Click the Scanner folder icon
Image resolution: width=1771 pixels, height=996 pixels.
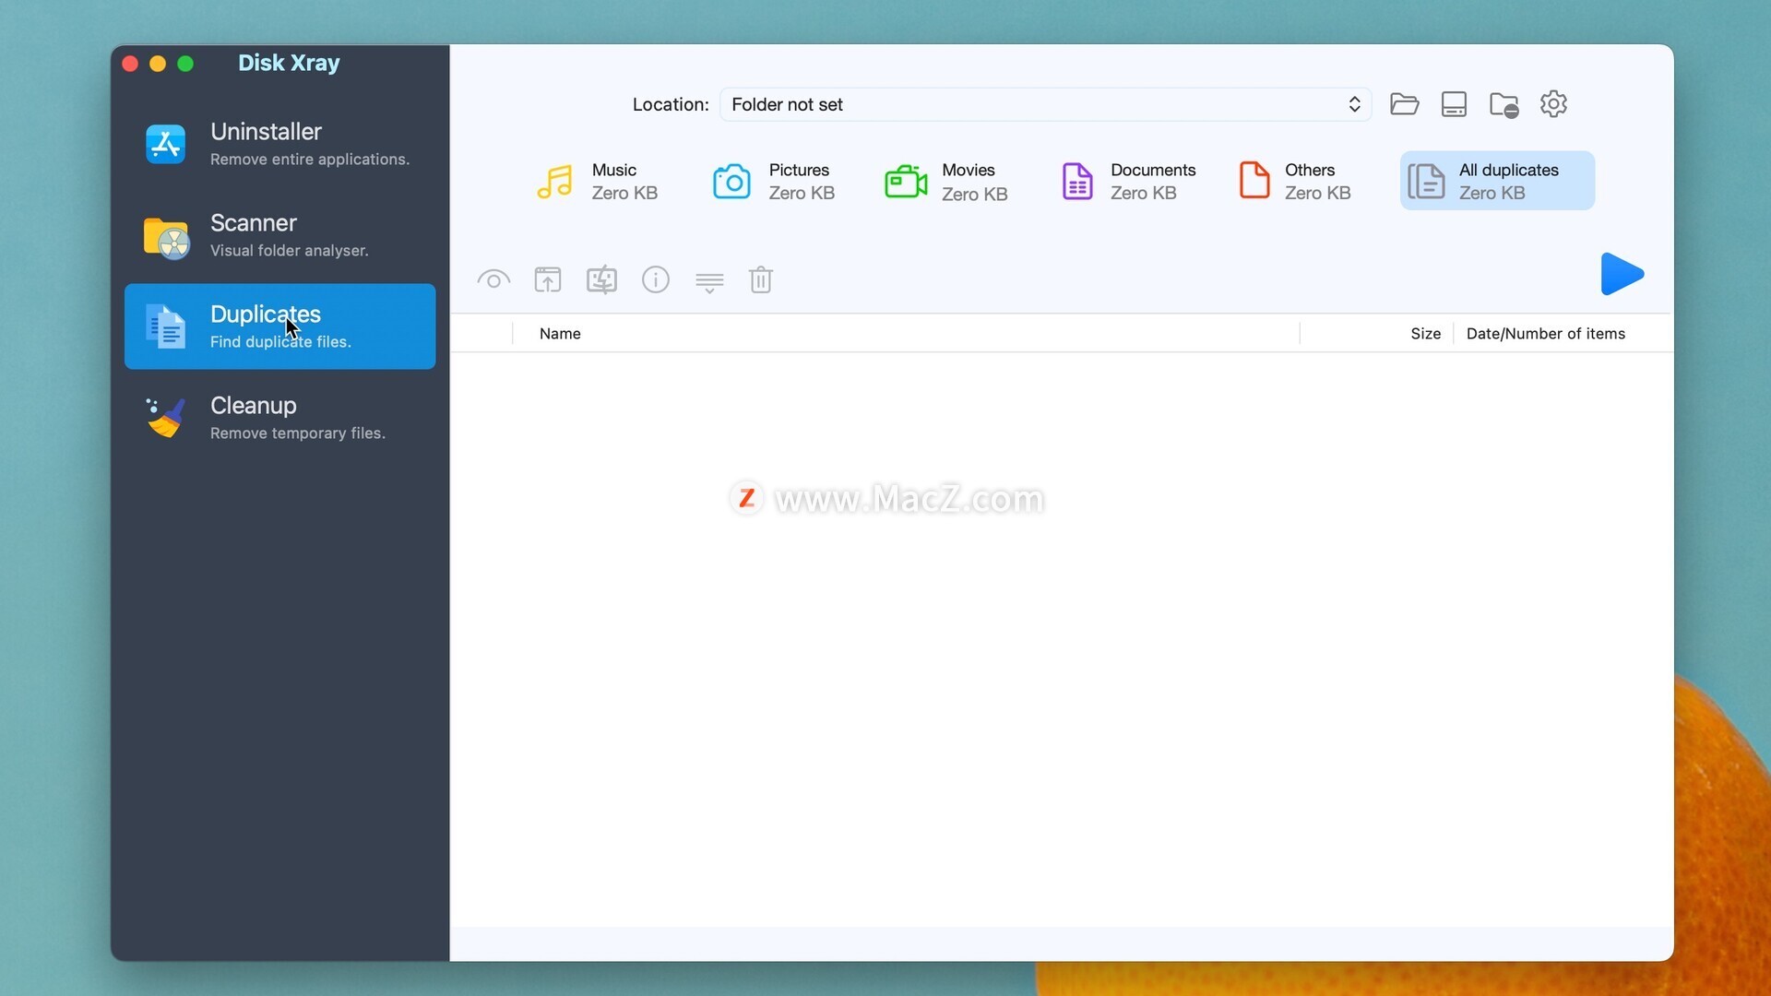pyautogui.click(x=166, y=237)
